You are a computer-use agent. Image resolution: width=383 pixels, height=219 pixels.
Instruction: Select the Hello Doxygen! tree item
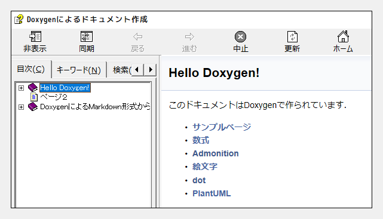[65, 88]
